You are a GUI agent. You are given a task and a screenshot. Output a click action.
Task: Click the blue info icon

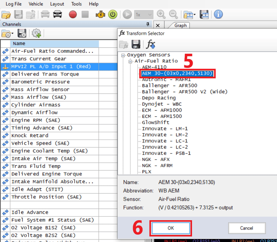point(218,14)
